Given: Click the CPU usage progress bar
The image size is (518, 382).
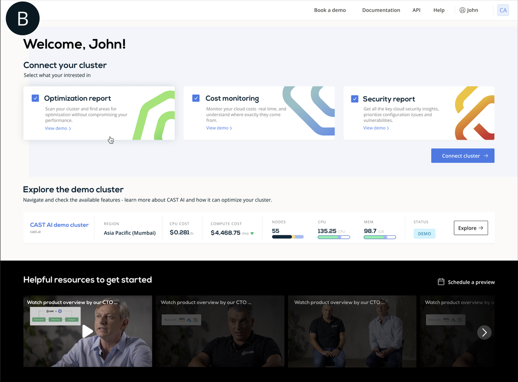Looking at the screenshot, I should (x=334, y=237).
